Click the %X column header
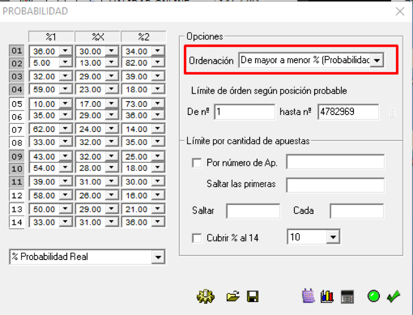Image resolution: width=413 pixels, height=315 pixels. pos(97,37)
